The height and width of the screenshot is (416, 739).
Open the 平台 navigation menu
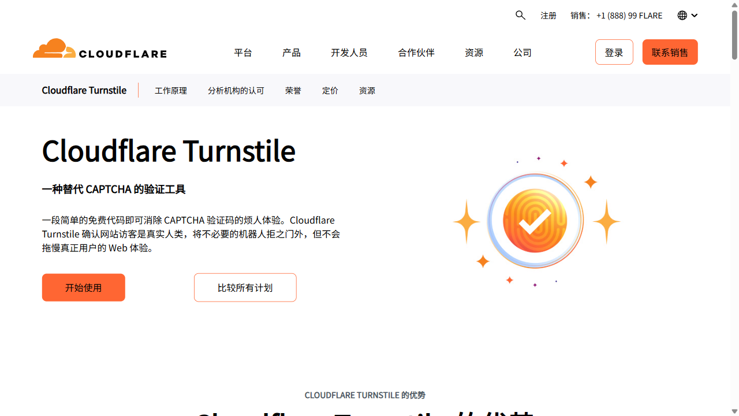coord(242,52)
